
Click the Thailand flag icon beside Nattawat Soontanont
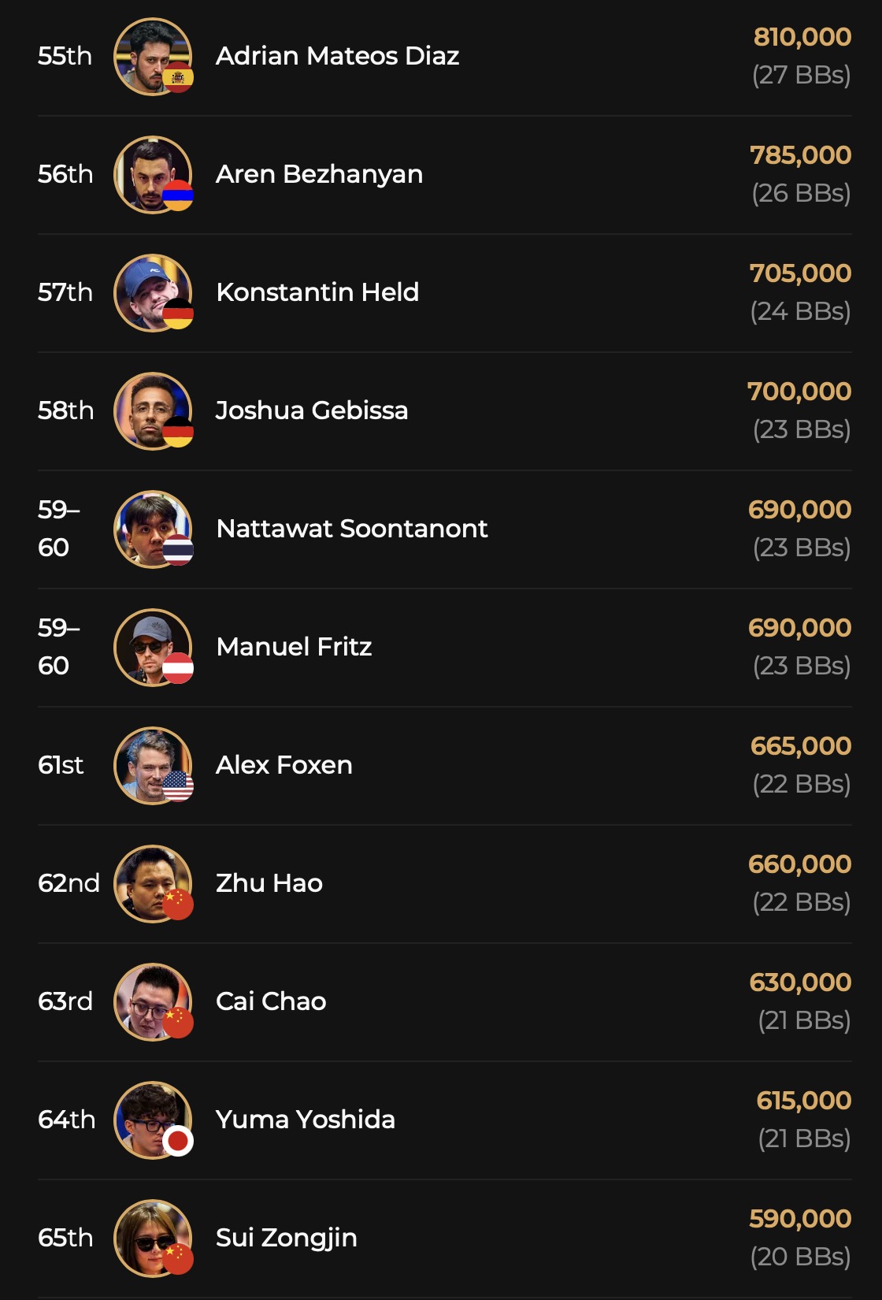178,550
